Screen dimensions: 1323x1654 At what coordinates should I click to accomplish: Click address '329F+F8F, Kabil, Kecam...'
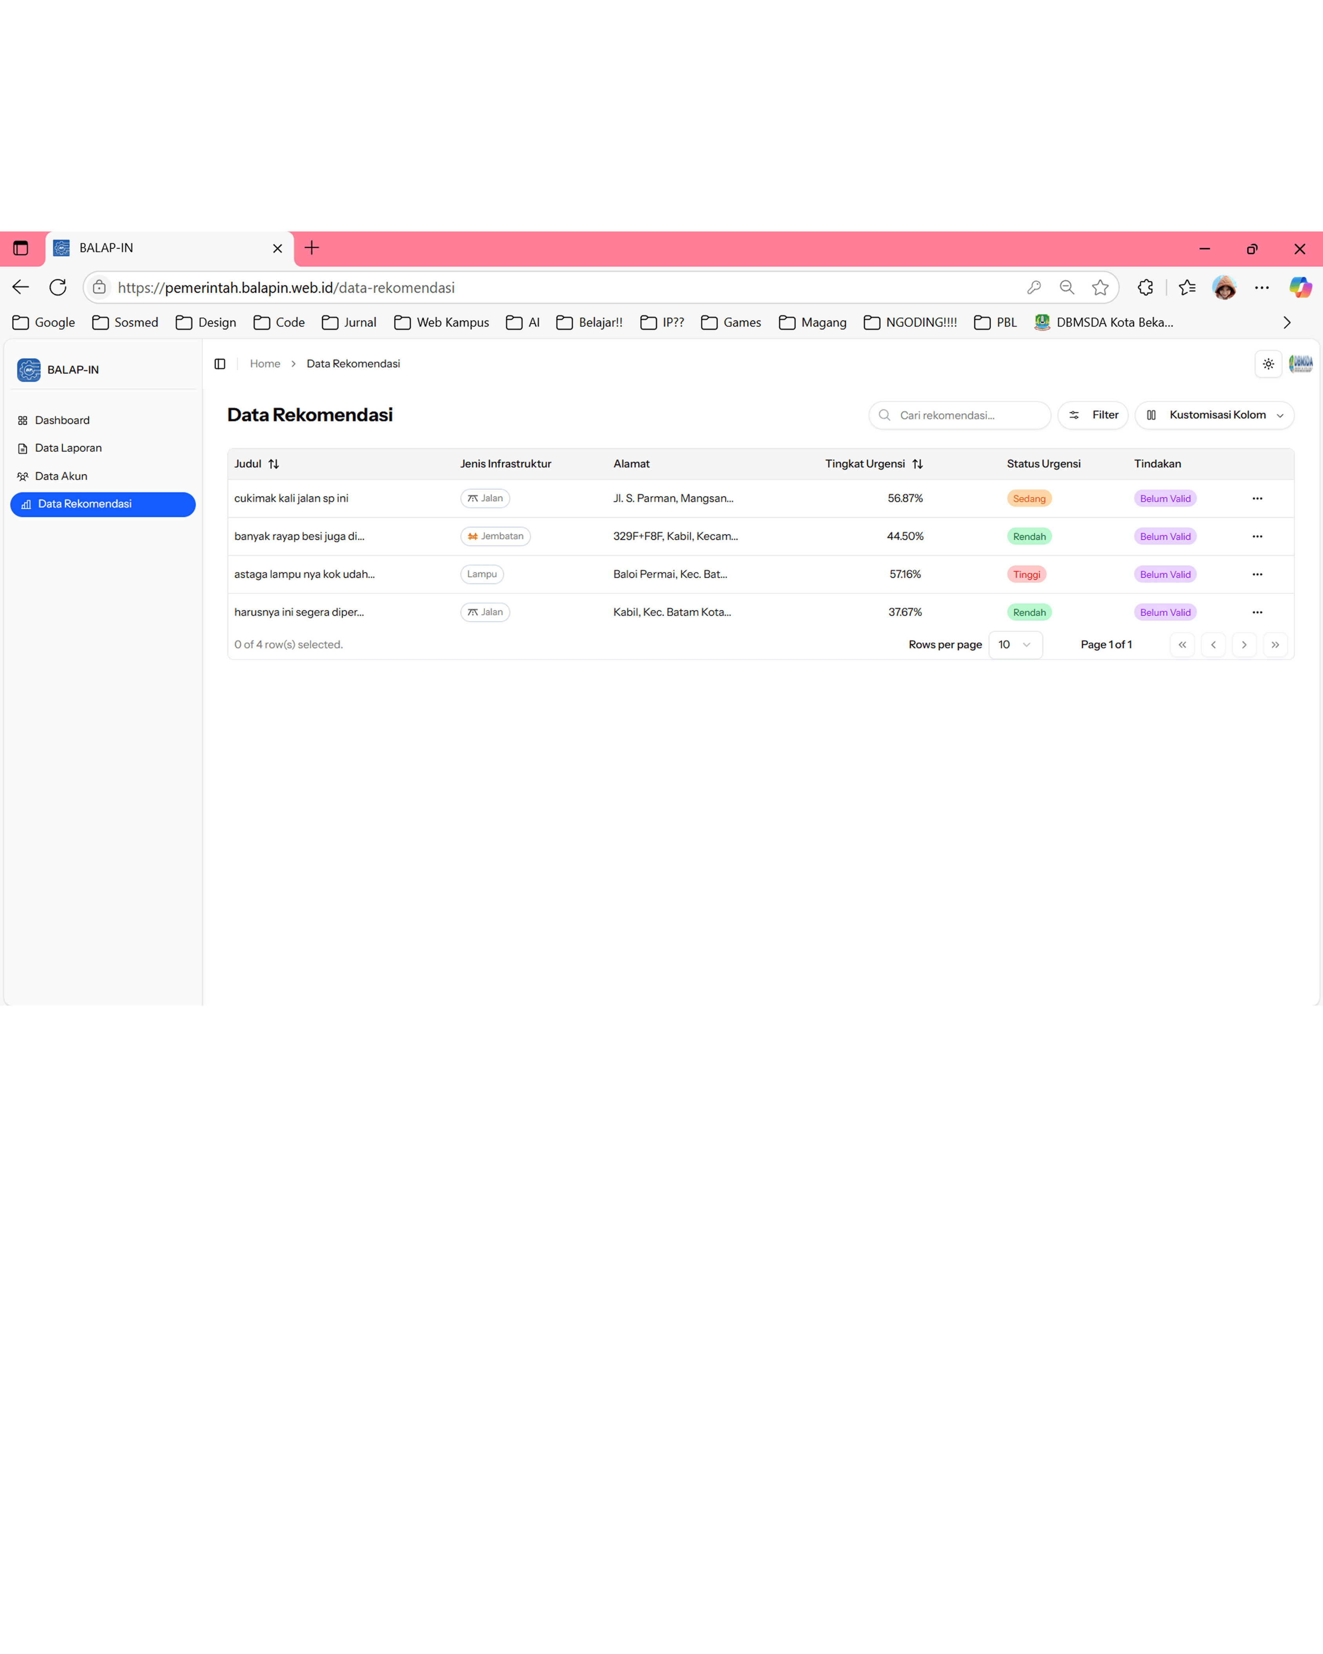click(676, 536)
